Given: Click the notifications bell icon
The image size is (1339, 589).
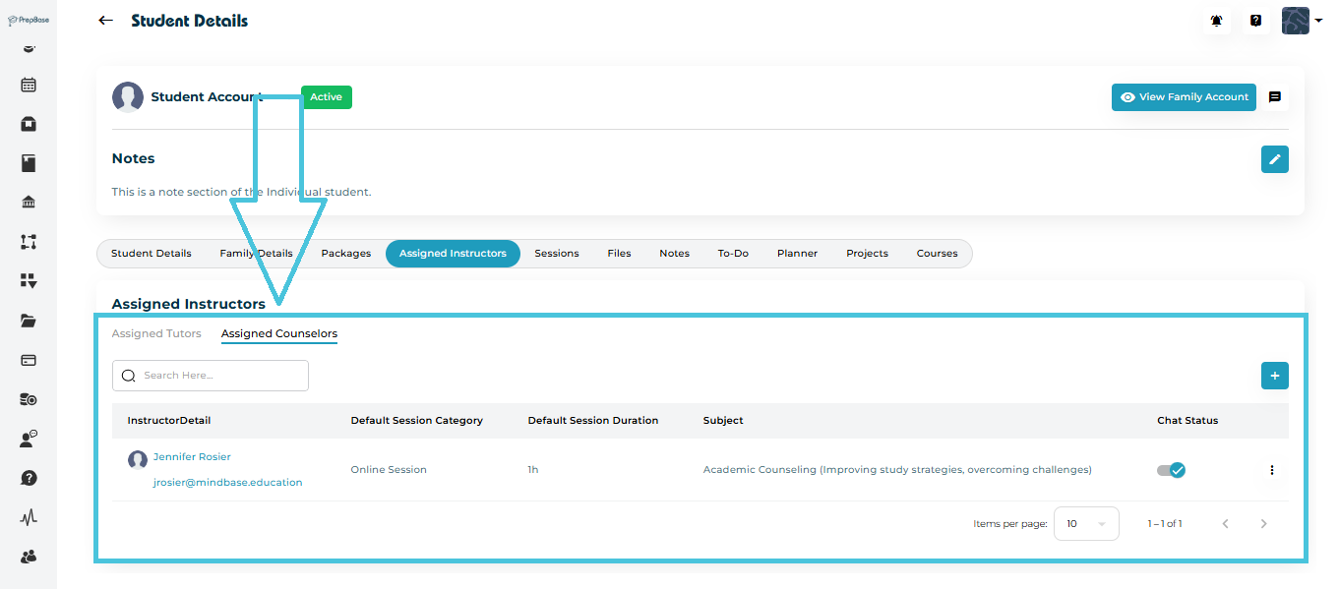Looking at the screenshot, I should (1217, 21).
